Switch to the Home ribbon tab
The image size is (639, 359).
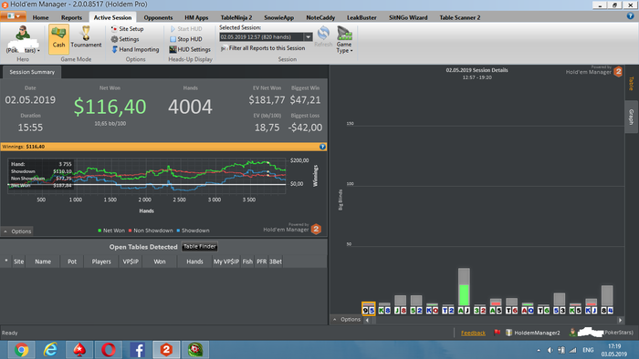pos(40,17)
